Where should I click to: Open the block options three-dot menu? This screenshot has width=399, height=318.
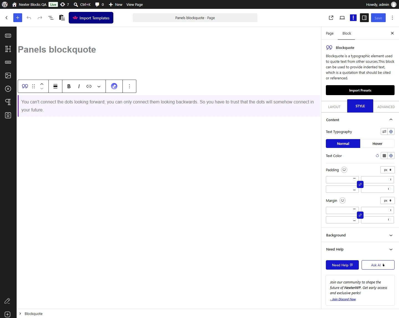click(x=129, y=86)
